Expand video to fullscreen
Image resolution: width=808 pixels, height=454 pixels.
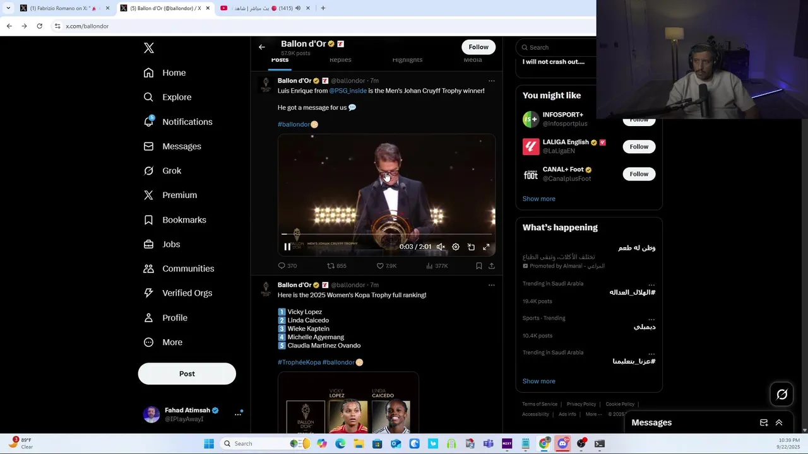(x=486, y=247)
